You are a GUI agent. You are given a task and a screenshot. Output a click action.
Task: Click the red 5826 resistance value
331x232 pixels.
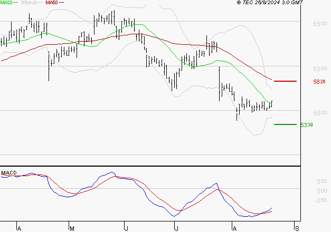coord(319,82)
